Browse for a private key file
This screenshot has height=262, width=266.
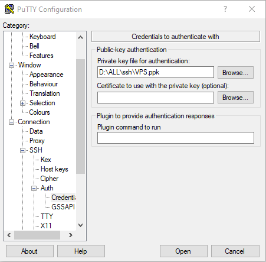(235, 73)
